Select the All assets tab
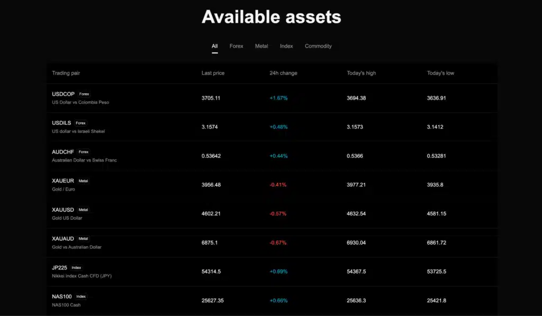This screenshot has height=316, width=542. (214, 46)
